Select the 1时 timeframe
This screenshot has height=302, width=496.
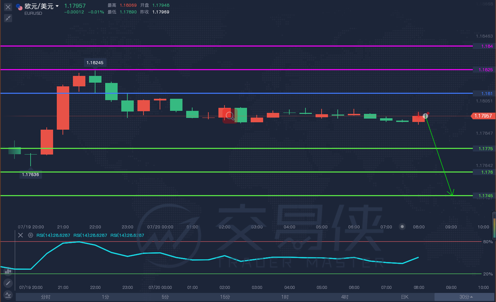(285, 297)
